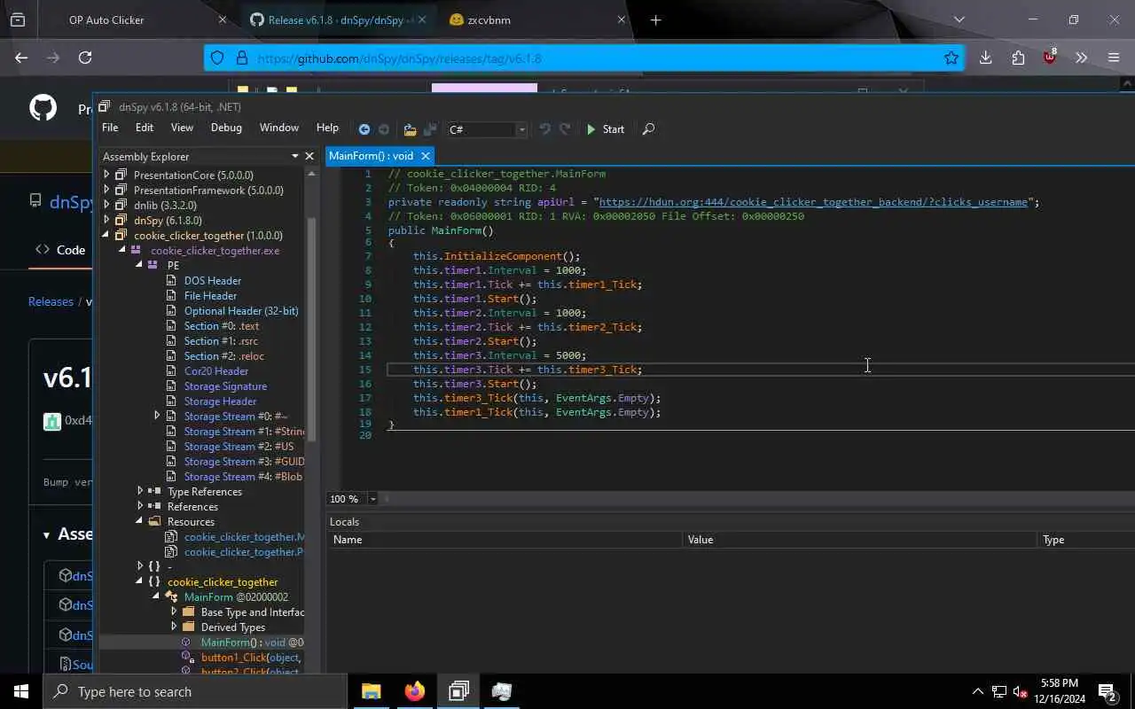Select Storage Stream #2: #US
This screenshot has height=709, width=1135.
pos(239,447)
